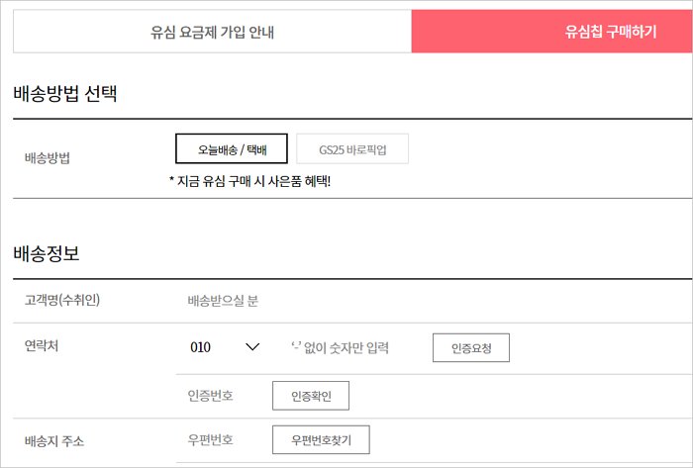Select the 우편번호 postal code field

click(x=211, y=439)
